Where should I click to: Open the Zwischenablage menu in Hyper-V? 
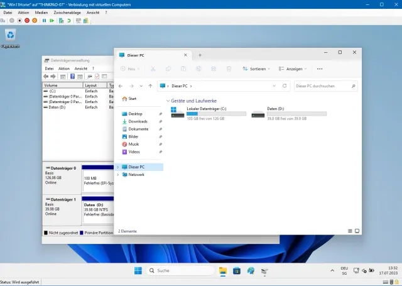tap(67, 12)
